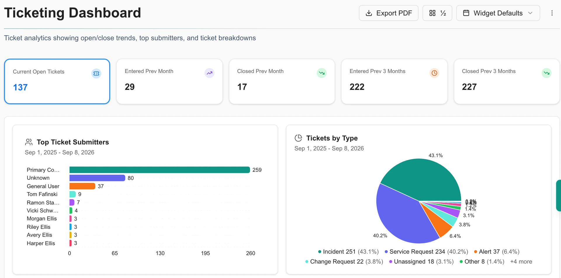Screen dimensions: 561x278
Task: Click the General User orange bar
Action: coord(82,186)
